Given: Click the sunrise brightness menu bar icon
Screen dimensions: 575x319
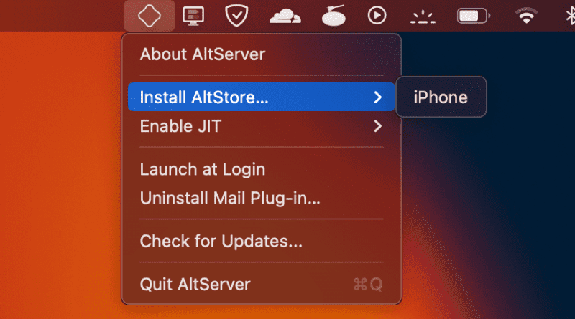Looking at the screenshot, I should pos(423,16).
